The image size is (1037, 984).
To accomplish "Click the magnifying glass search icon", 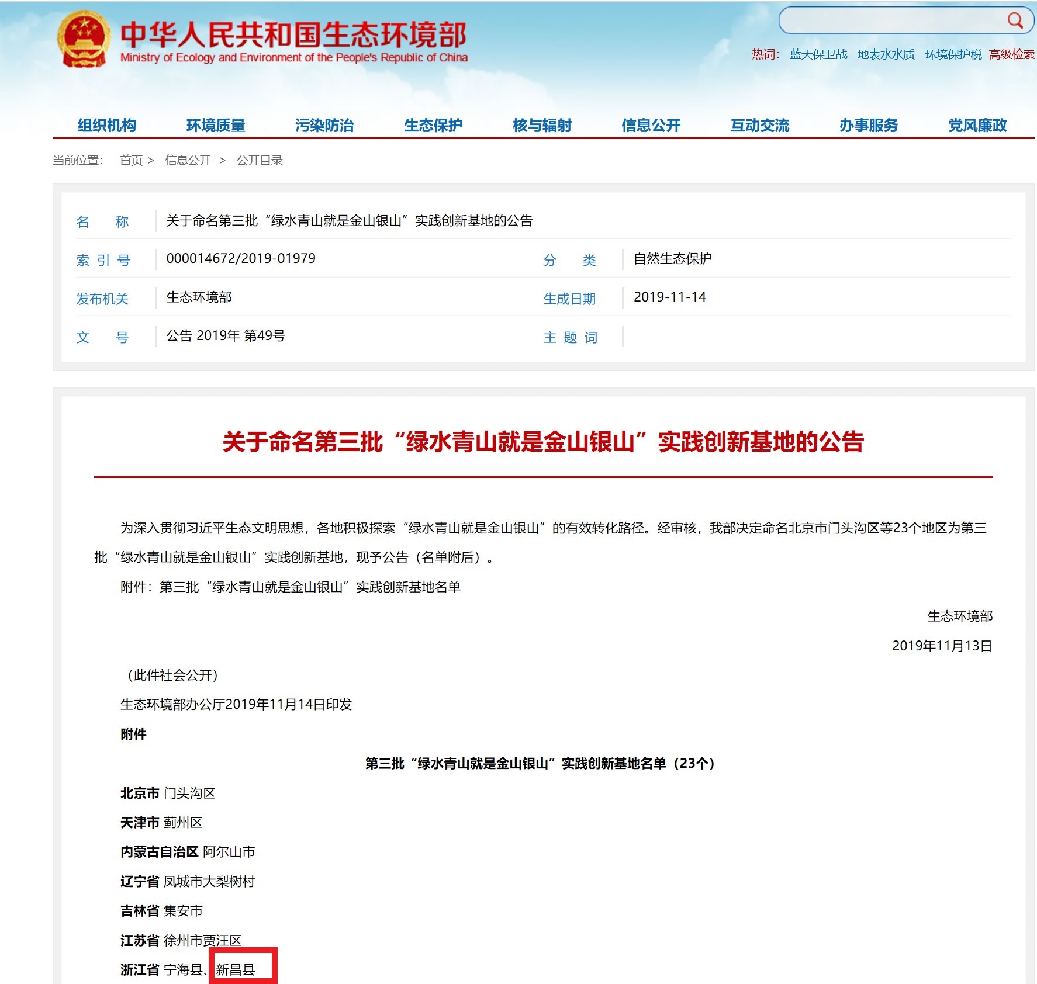I will 1015,21.
